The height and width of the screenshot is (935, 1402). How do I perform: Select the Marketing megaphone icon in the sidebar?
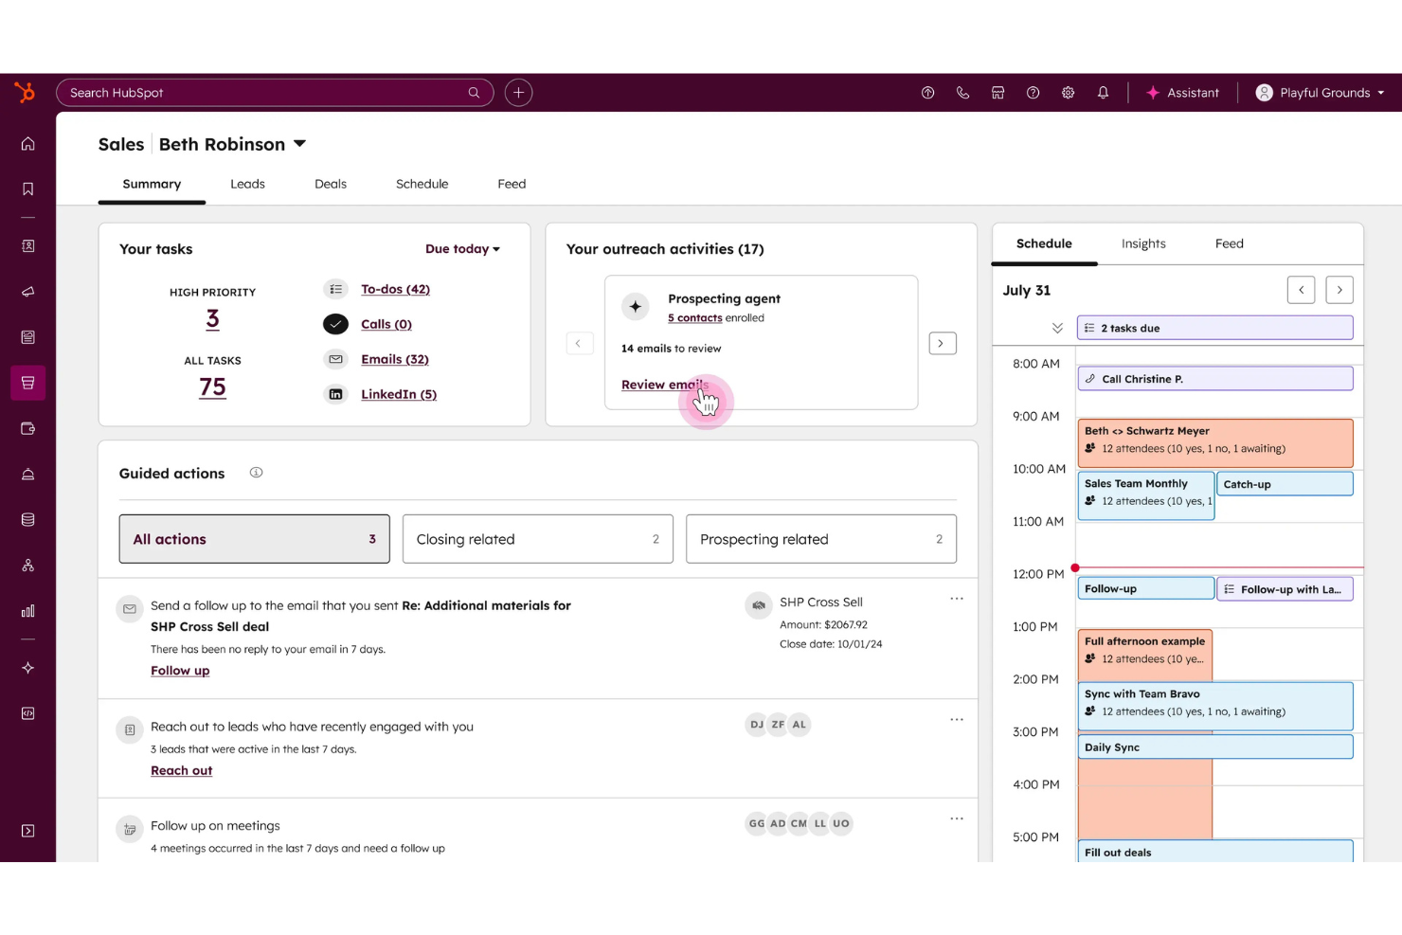tap(27, 291)
